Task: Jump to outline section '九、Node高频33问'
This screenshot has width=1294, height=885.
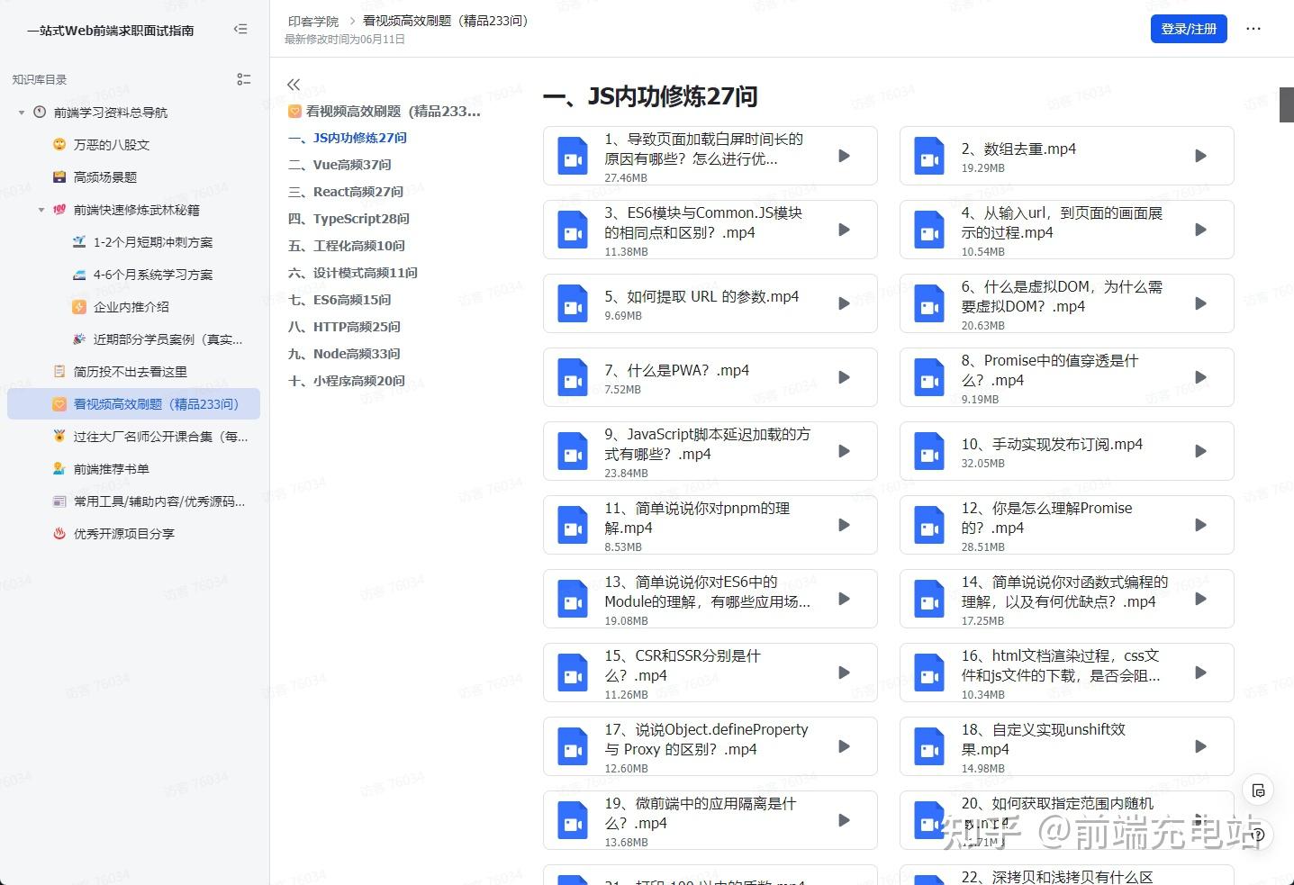Action: [x=344, y=354]
